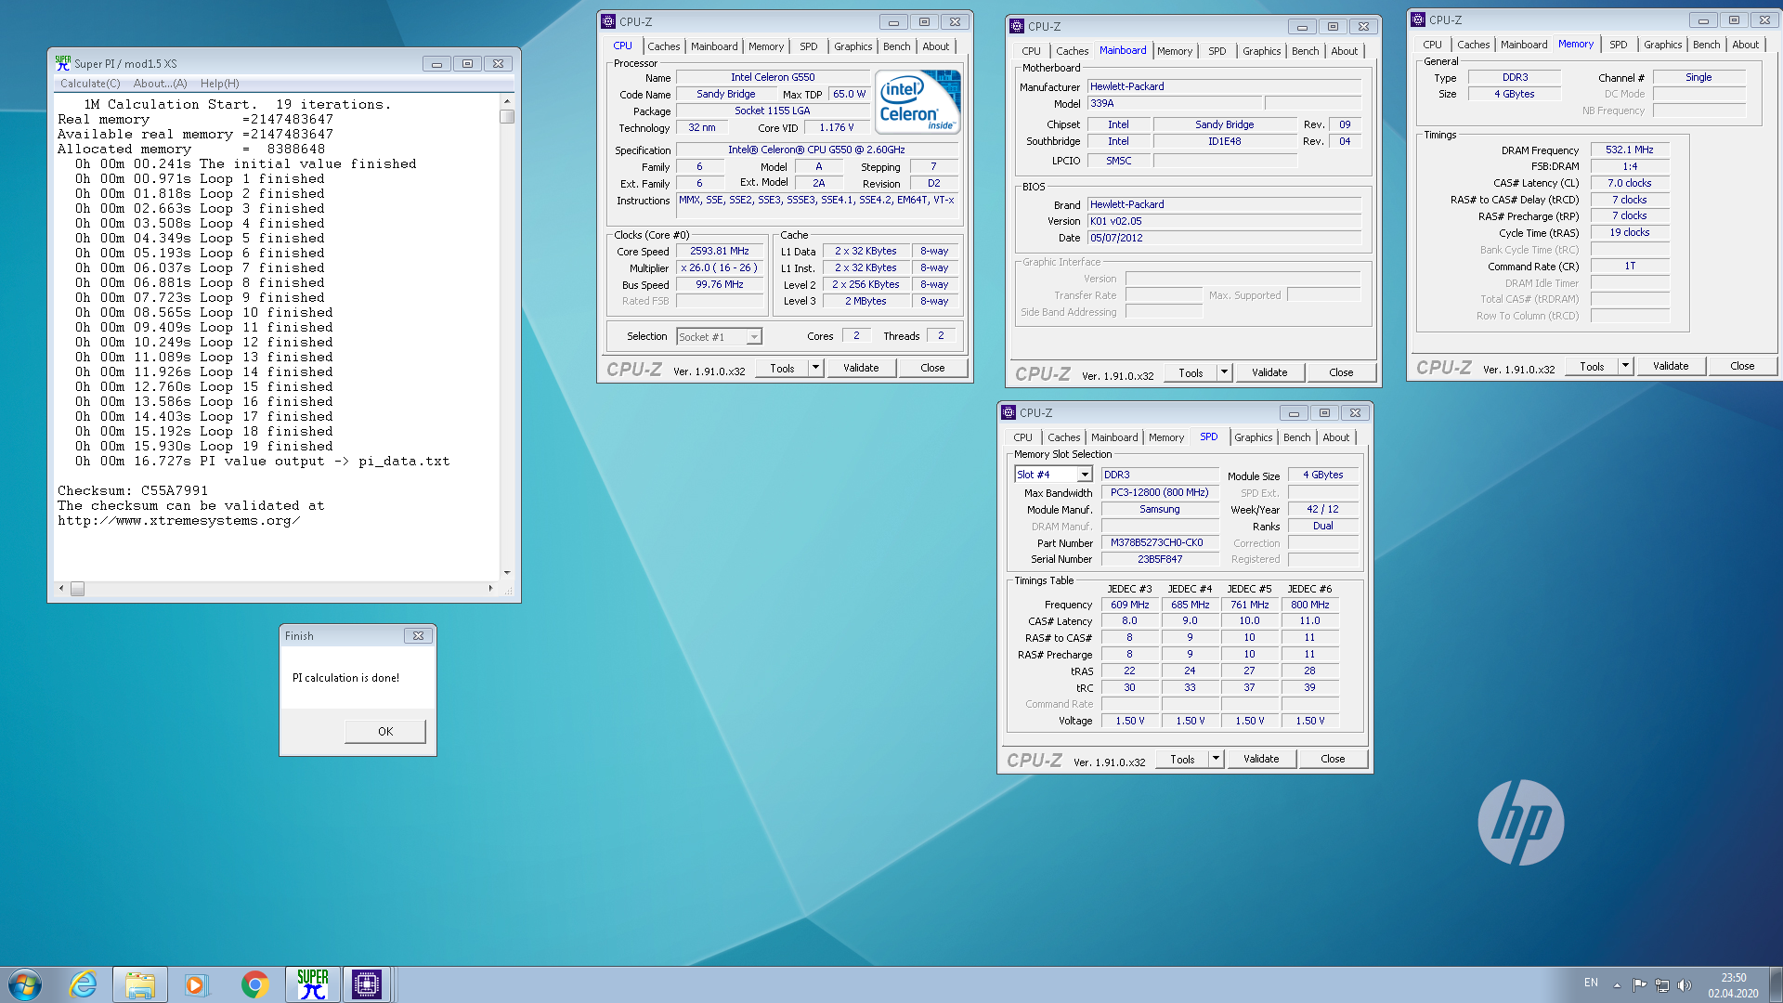Screen dimensions: 1783x1003
Task: Launch Internet Explorer from taskbar
Action: pos(84,984)
